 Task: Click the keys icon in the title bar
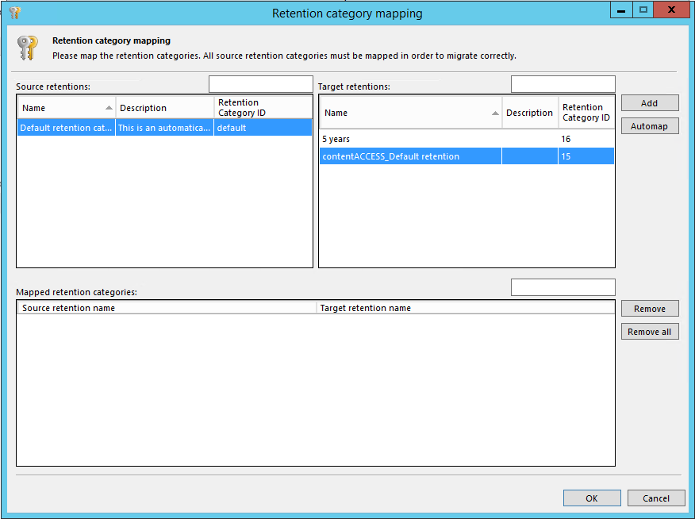tap(14, 13)
